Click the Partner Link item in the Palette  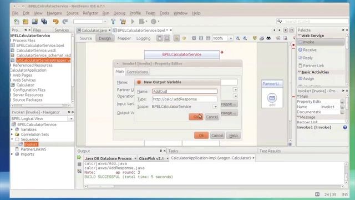coord(311,66)
